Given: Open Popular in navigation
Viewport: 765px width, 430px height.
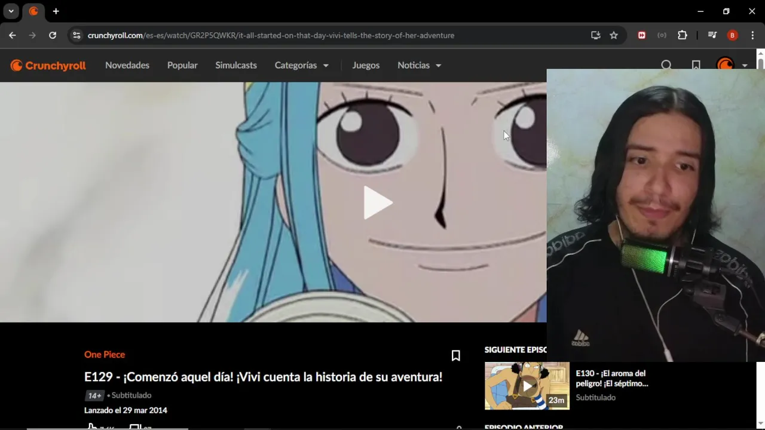Looking at the screenshot, I should point(182,65).
